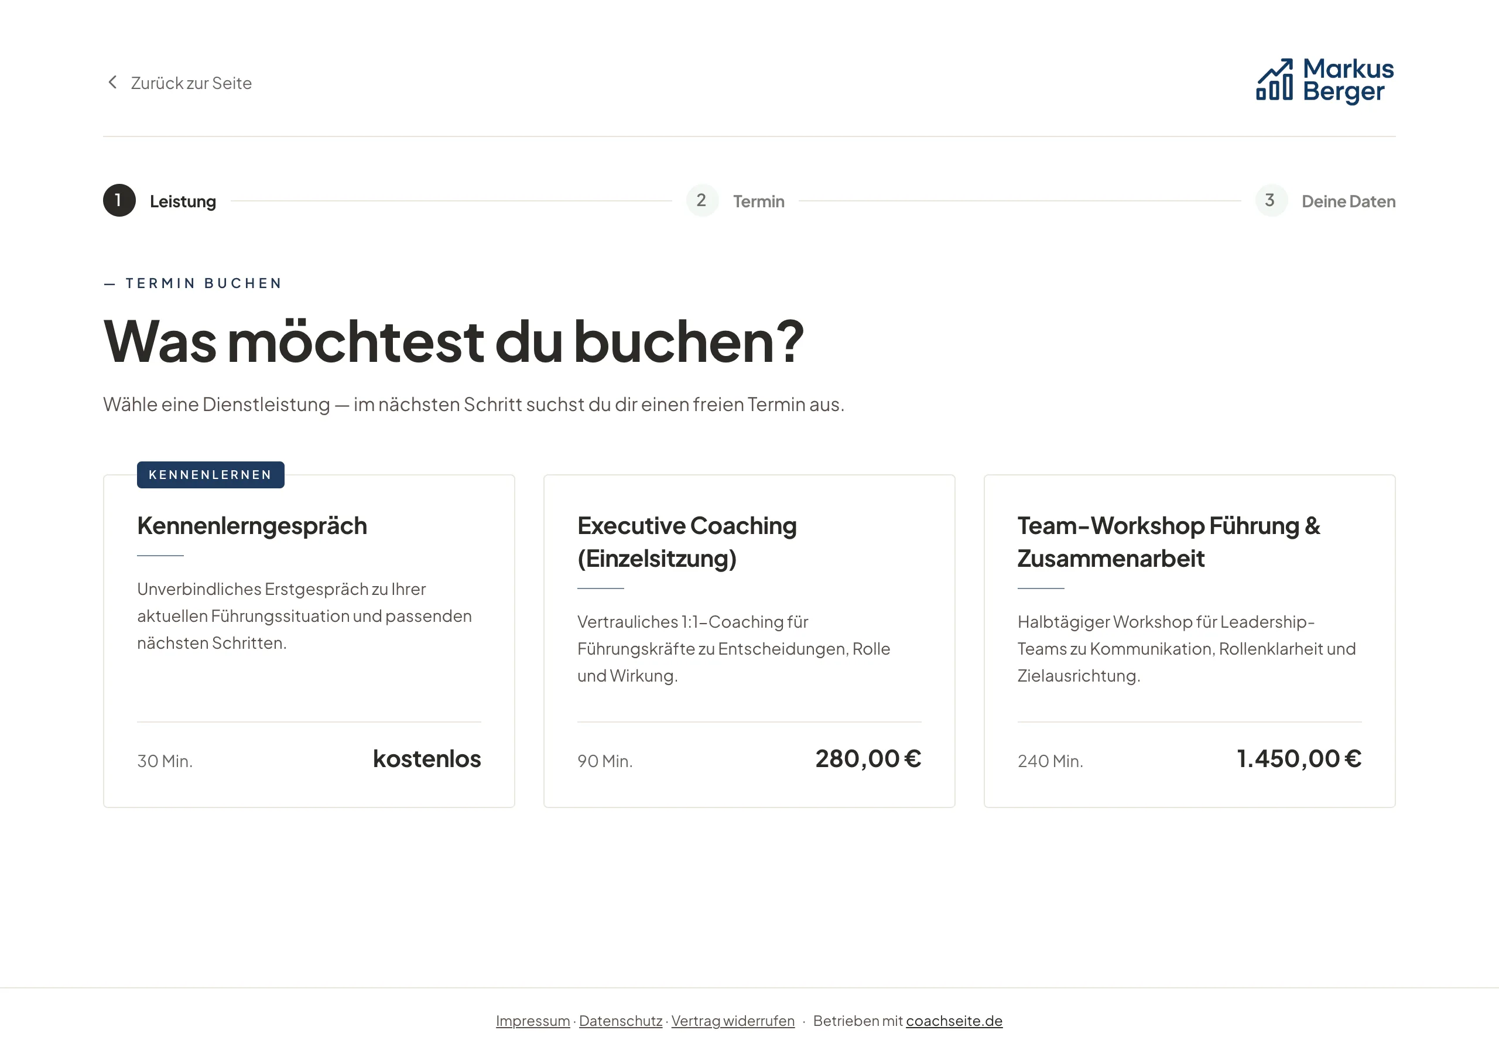Click the '30 Min.' duration text
Viewport: 1499px width, 1054px height.
[165, 761]
